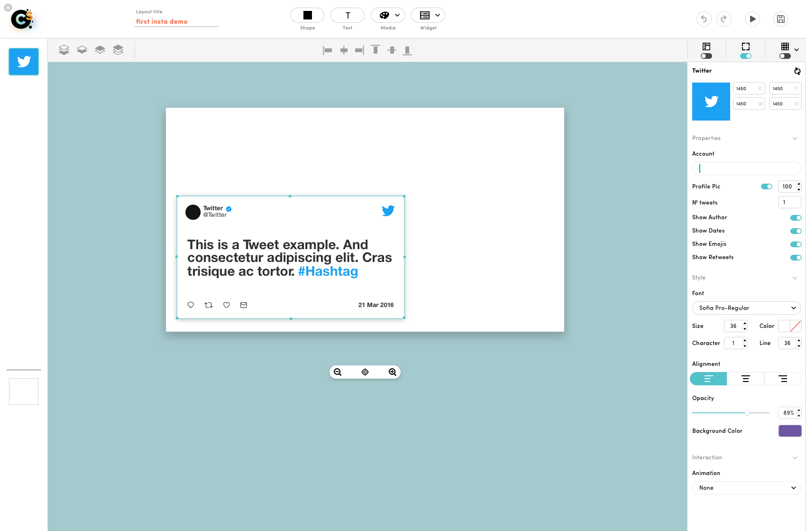Edit the Nº tweets field

point(790,202)
